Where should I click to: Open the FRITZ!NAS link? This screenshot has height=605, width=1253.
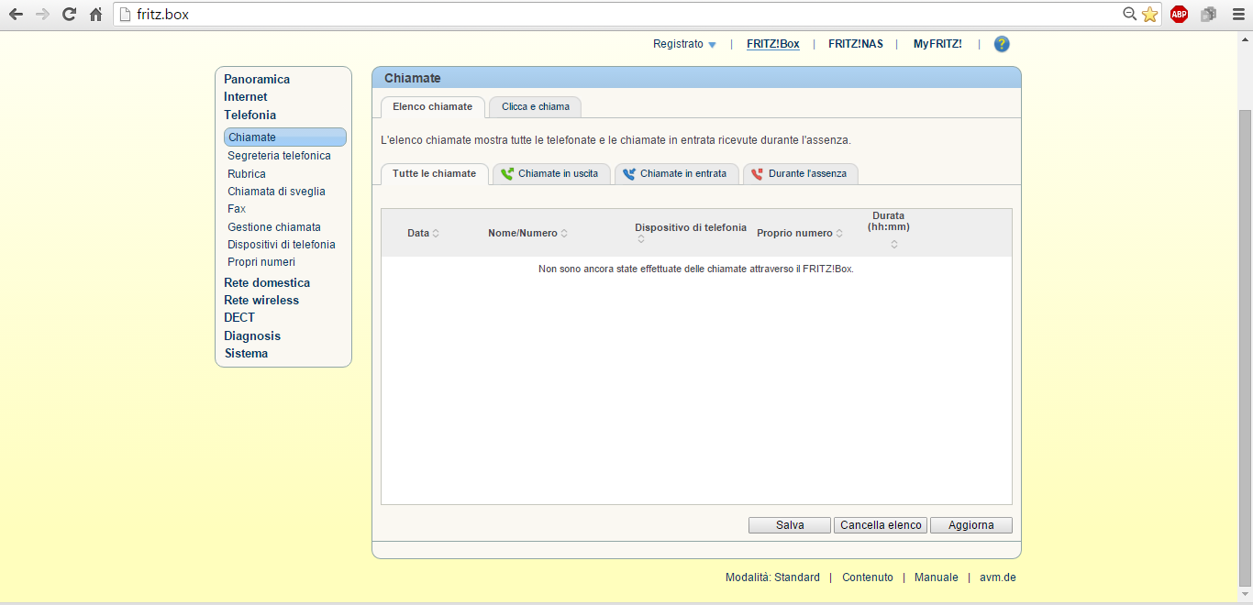[x=855, y=44]
